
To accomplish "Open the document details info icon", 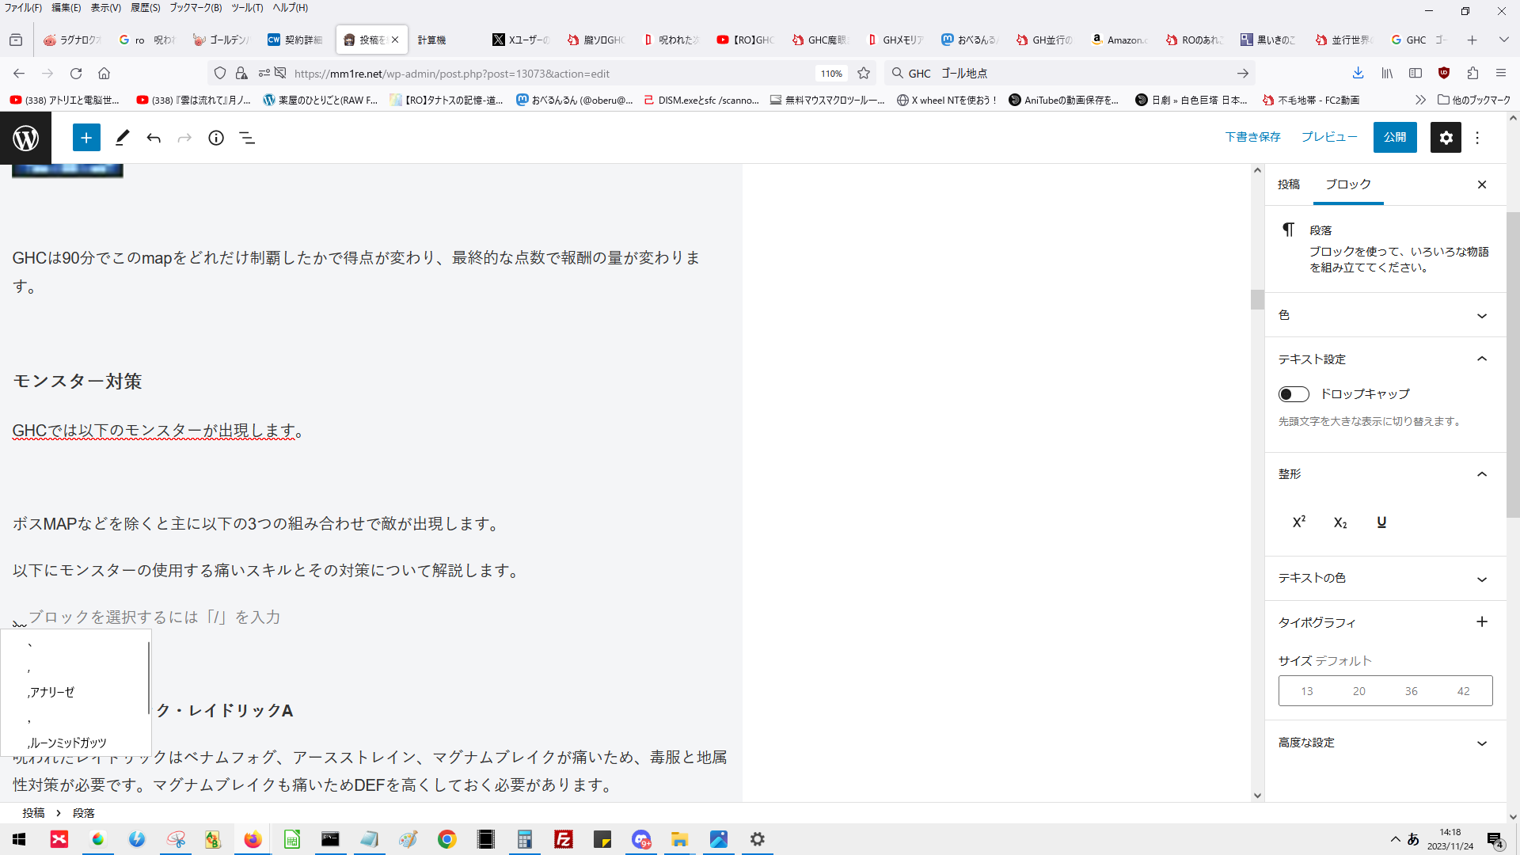I will pyautogui.click(x=216, y=138).
